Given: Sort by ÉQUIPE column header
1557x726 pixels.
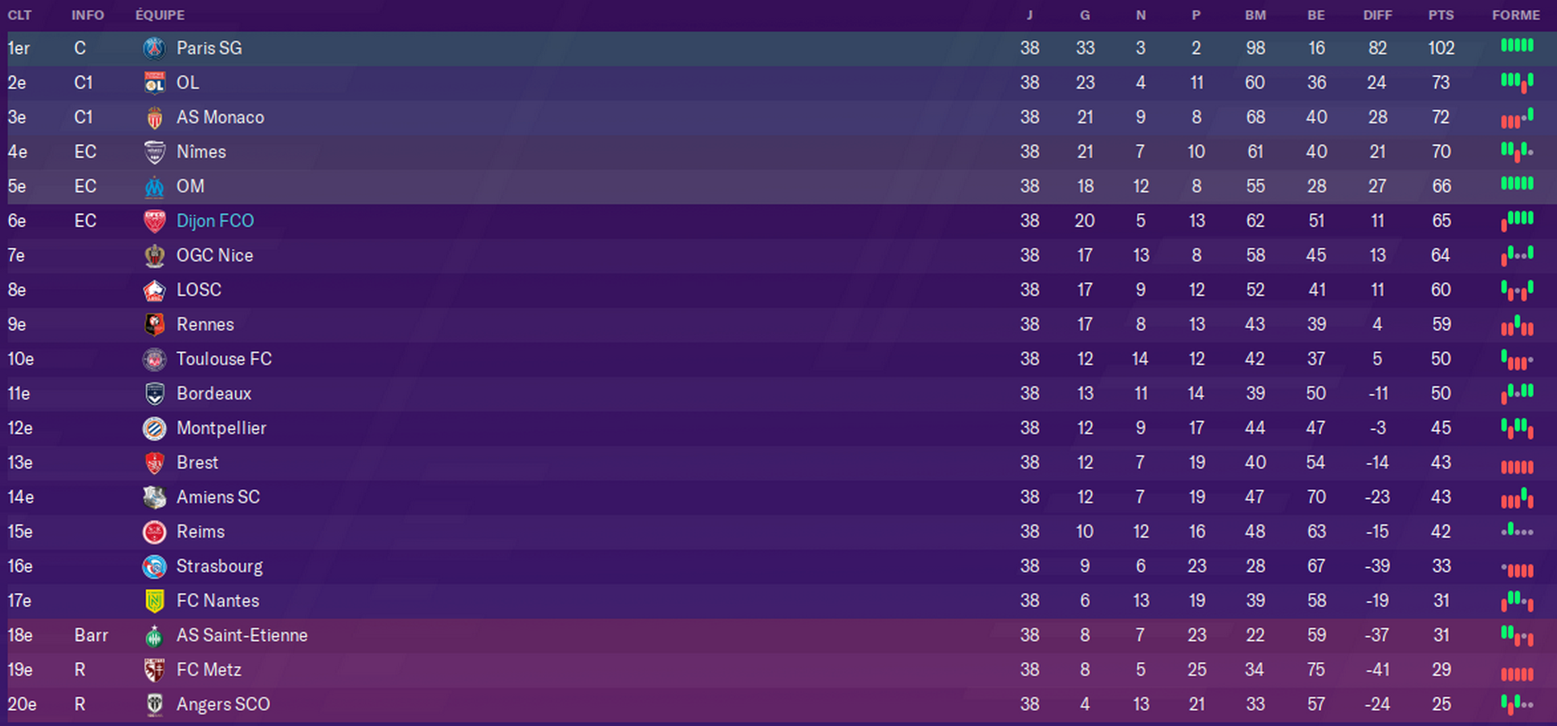Looking at the screenshot, I should (x=160, y=15).
